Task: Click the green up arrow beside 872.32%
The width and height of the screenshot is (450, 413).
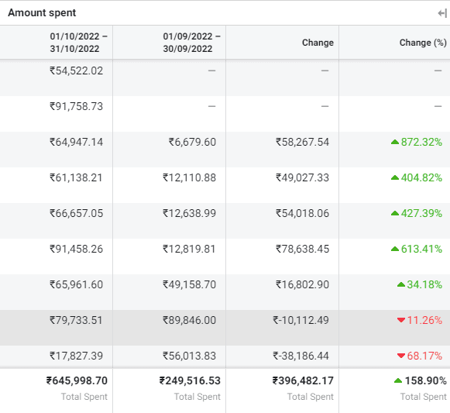Action: [395, 142]
